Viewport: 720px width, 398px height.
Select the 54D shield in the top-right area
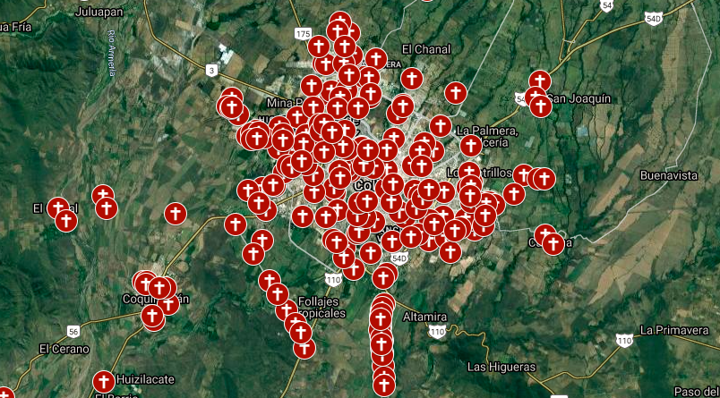tap(655, 21)
